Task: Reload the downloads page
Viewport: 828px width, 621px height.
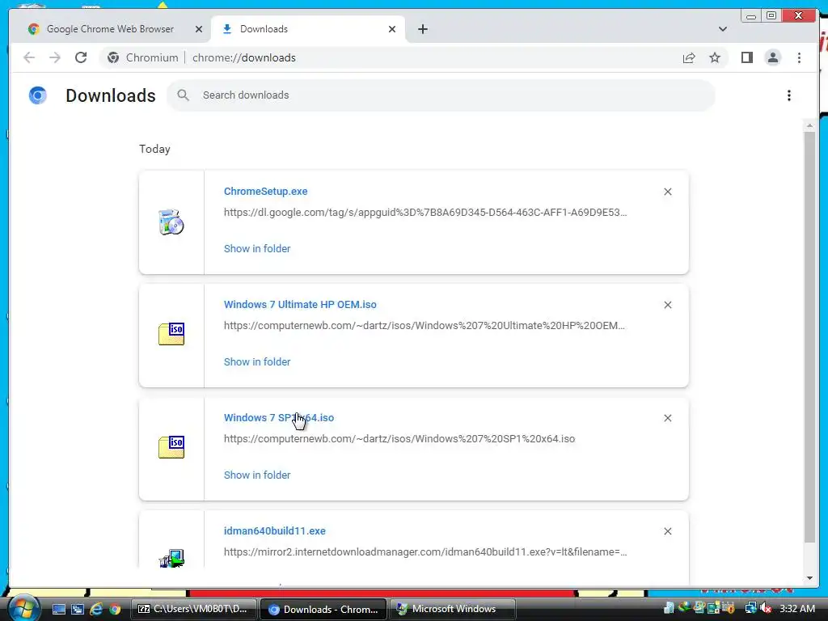Action: coord(81,57)
